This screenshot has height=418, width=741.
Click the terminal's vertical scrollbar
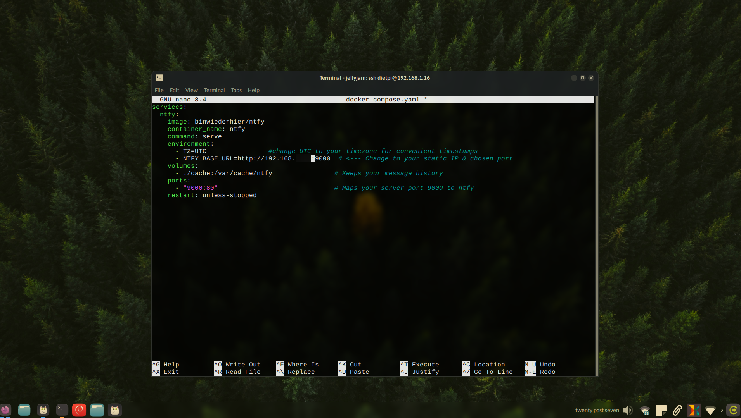tap(597, 236)
